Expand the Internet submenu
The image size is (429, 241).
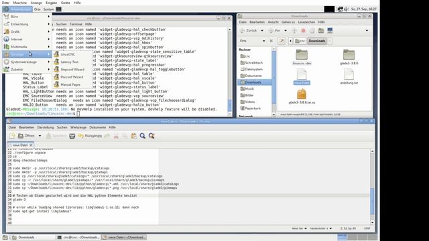pos(27,39)
